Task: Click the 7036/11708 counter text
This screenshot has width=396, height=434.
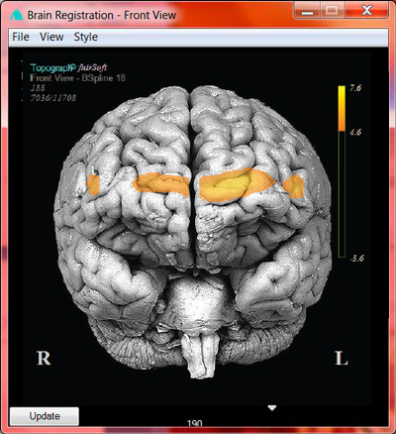Action: 53,98
